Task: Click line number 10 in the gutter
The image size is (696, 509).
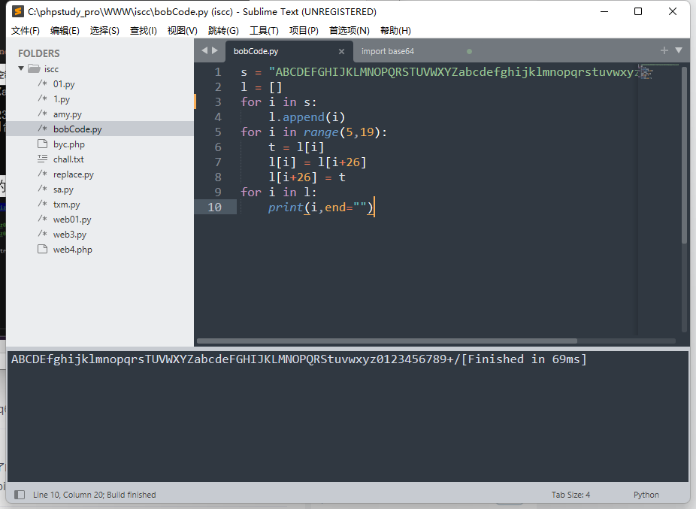Action: point(214,207)
